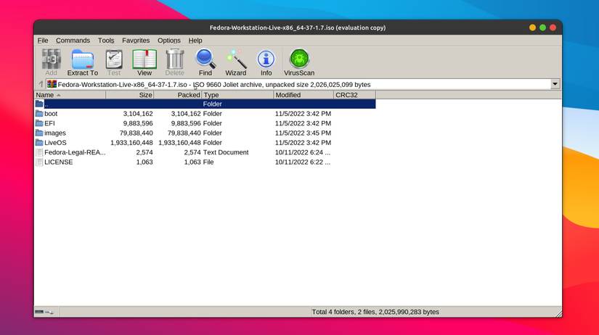Open the Commands menu
The image size is (599, 335).
pyautogui.click(x=73, y=41)
